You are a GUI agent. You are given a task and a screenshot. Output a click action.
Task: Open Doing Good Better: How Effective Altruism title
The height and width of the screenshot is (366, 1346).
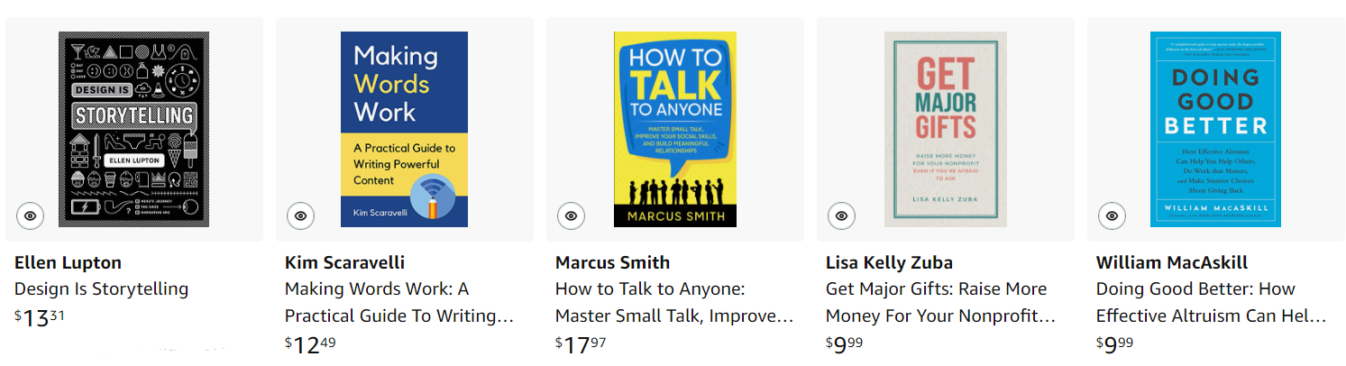tap(1211, 303)
